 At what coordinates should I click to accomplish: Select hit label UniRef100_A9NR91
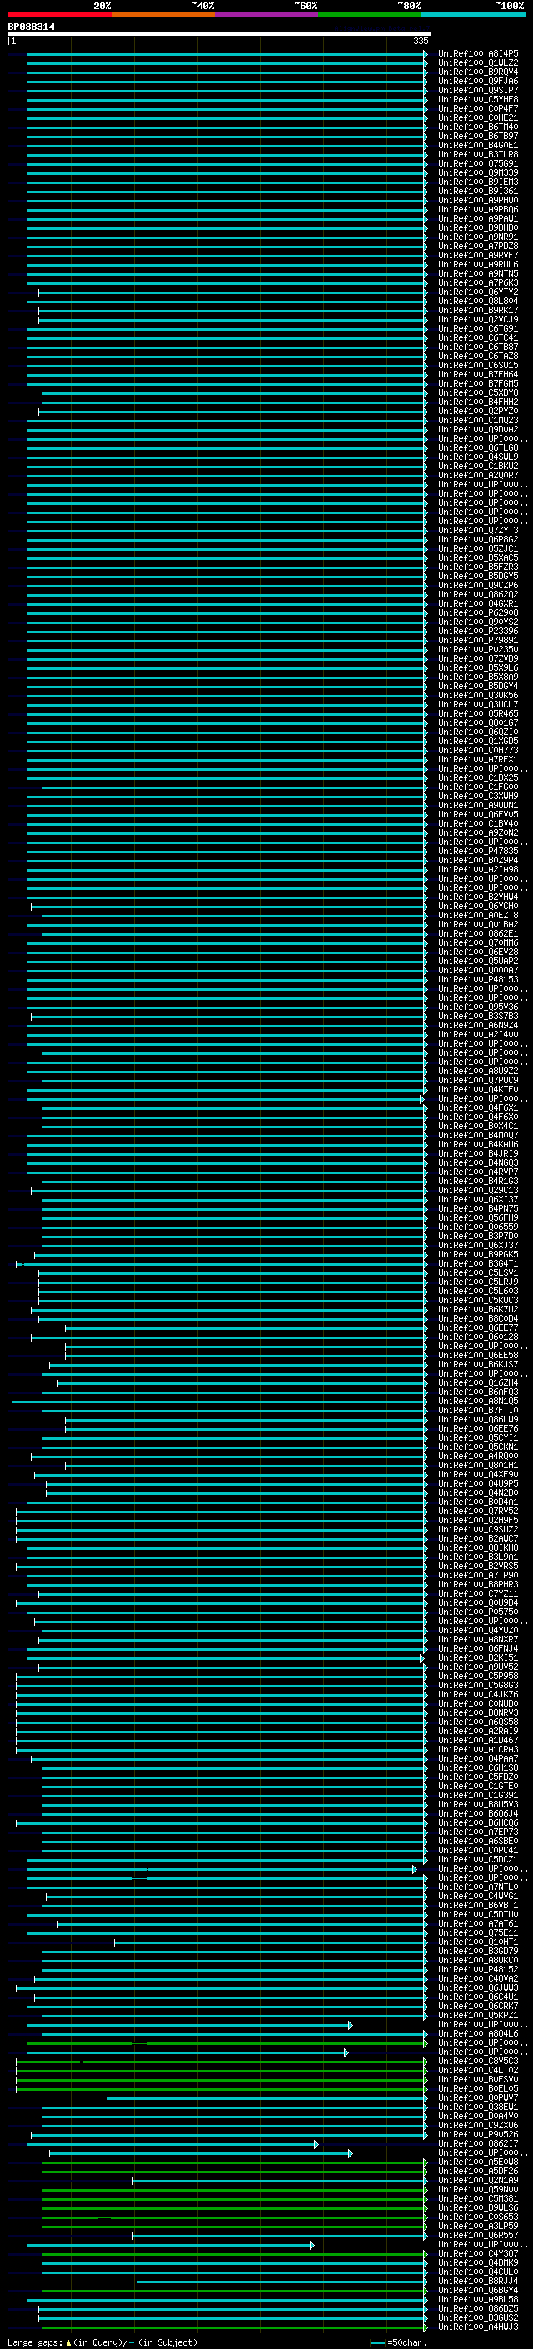point(478,237)
